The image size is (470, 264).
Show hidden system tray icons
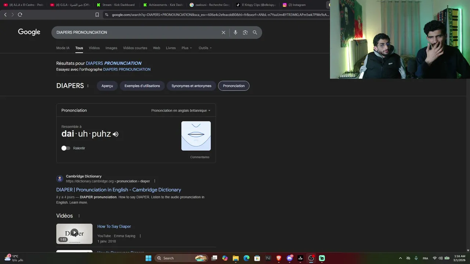pos(400,258)
